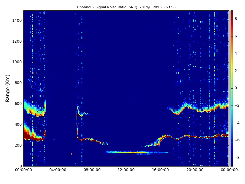This screenshot has height=184, width=245.
Task: Click the dark red top of colorbar
Action: click(232, 13)
